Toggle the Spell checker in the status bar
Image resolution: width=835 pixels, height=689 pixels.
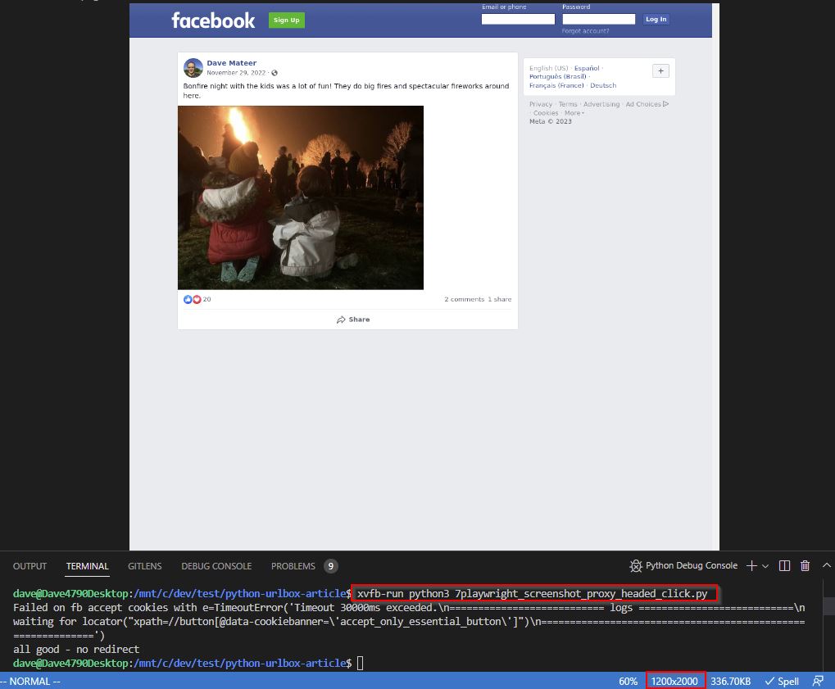tap(782, 681)
